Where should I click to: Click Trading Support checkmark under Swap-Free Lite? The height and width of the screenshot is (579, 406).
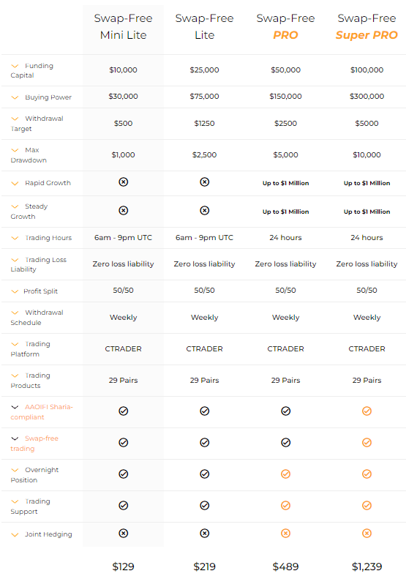point(205,505)
